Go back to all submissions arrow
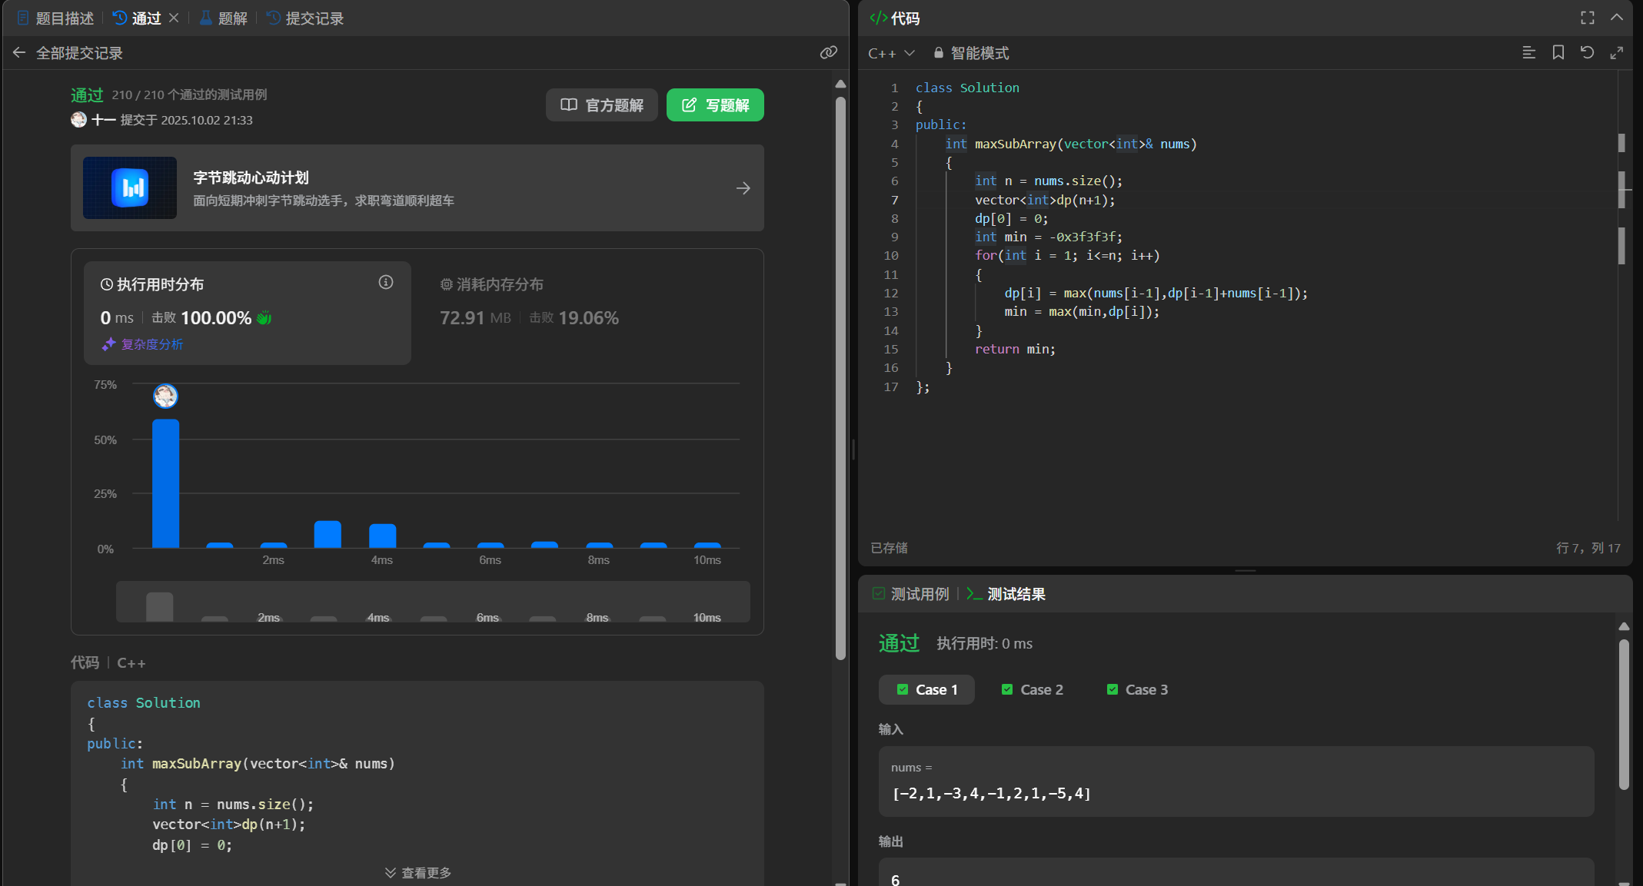The image size is (1643, 886). tap(19, 52)
